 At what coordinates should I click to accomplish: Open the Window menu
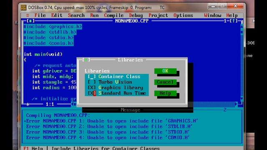[213, 15]
